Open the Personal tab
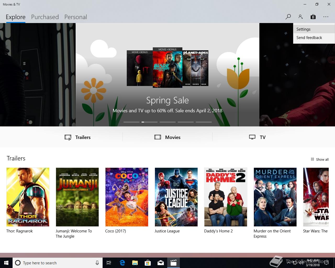The height and width of the screenshot is (268, 335). [76, 17]
